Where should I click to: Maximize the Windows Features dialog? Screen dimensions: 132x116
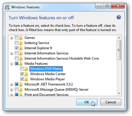(107, 6)
